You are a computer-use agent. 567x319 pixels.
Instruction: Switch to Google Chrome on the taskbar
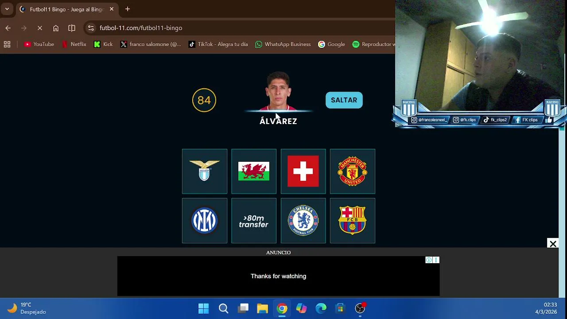point(282,308)
